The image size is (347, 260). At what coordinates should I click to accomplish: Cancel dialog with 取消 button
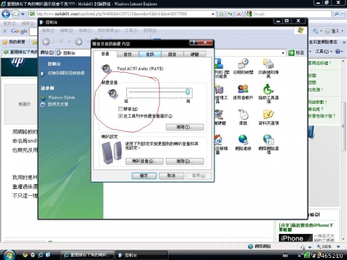pos(171,175)
